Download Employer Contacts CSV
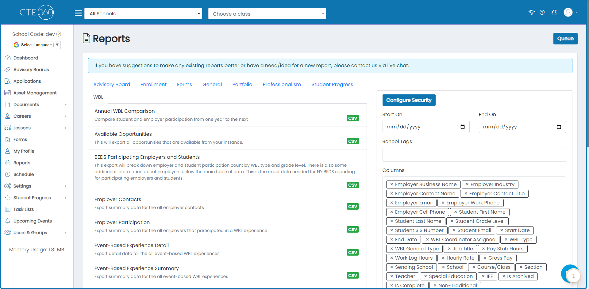The height and width of the screenshot is (289, 589). coord(352,207)
